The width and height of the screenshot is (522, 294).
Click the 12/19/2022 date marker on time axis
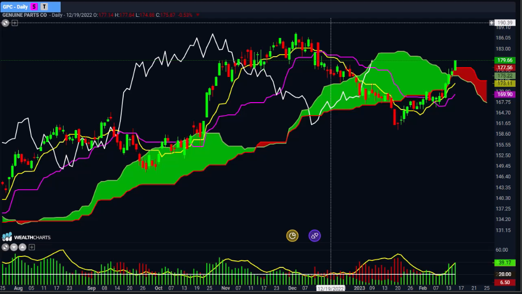pos(331,289)
